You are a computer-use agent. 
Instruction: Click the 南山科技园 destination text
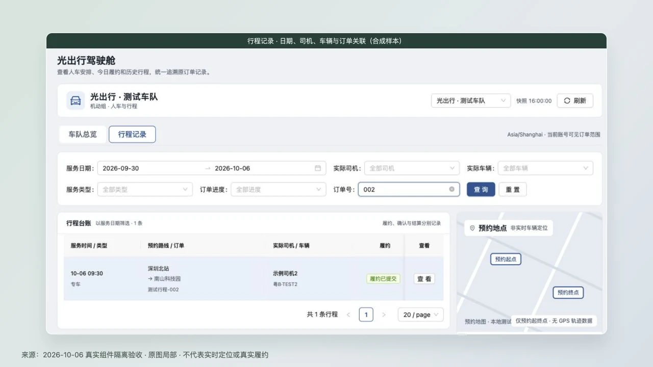[x=167, y=279]
